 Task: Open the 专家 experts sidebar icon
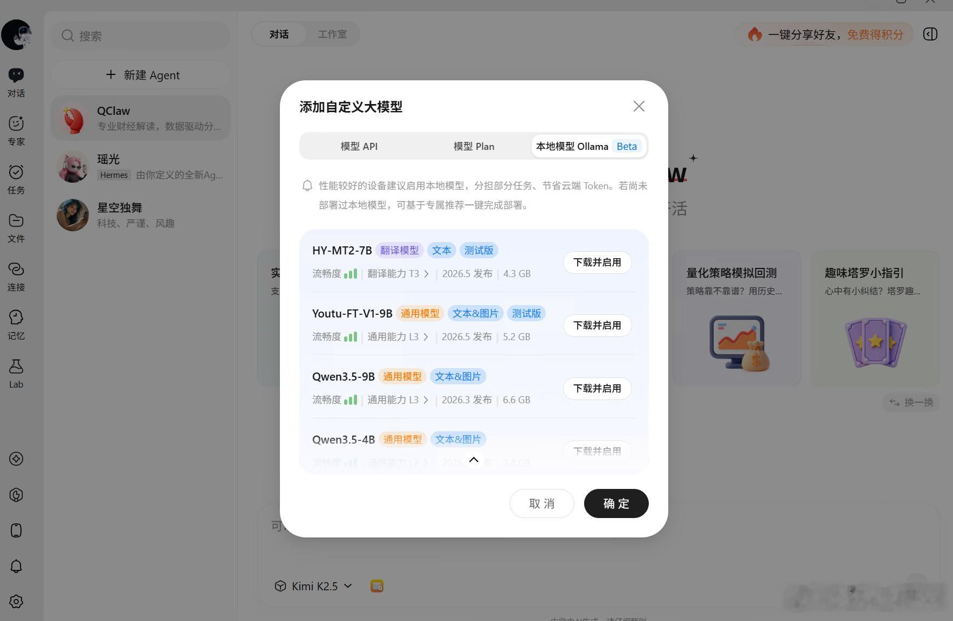[x=16, y=131]
